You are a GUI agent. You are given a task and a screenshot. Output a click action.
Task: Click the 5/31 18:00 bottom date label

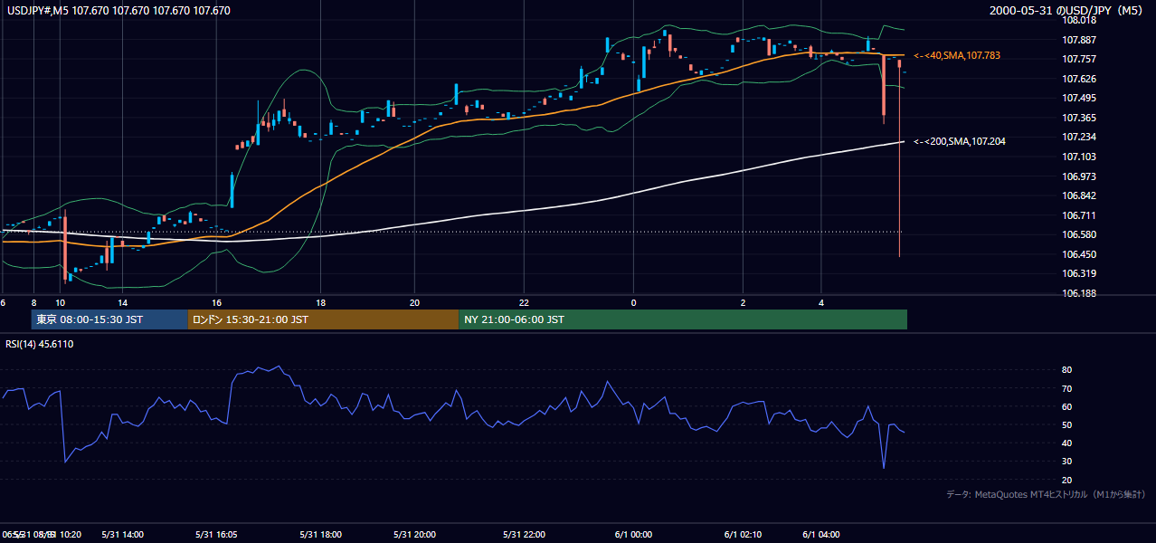320,534
